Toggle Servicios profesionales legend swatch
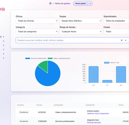This screenshot has width=129, height=125. (28, 58)
